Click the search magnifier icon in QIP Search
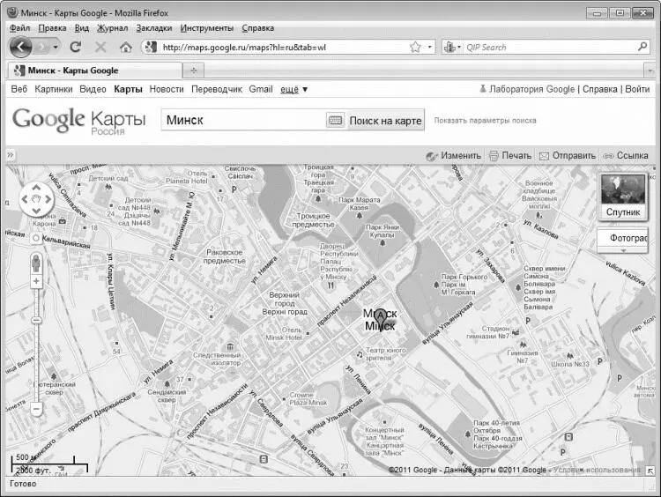 [x=642, y=47]
